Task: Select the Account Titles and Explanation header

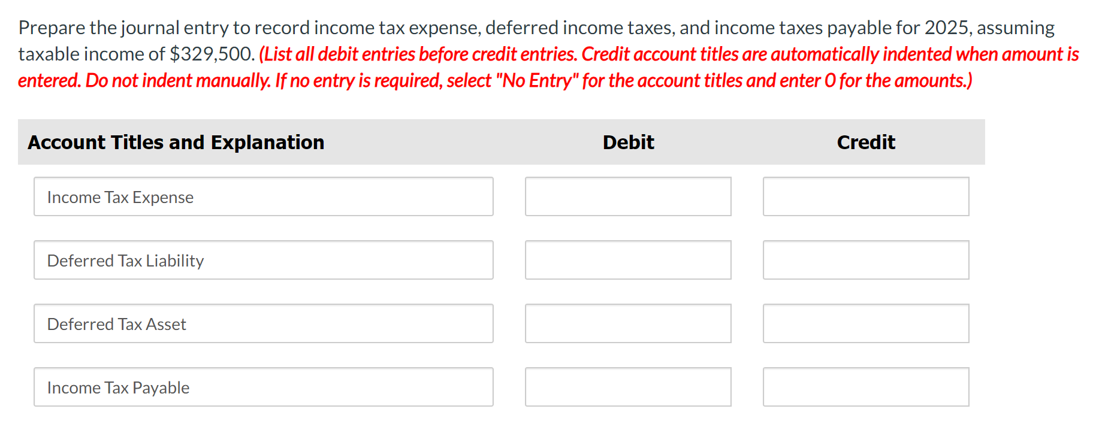Action: point(177,142)
